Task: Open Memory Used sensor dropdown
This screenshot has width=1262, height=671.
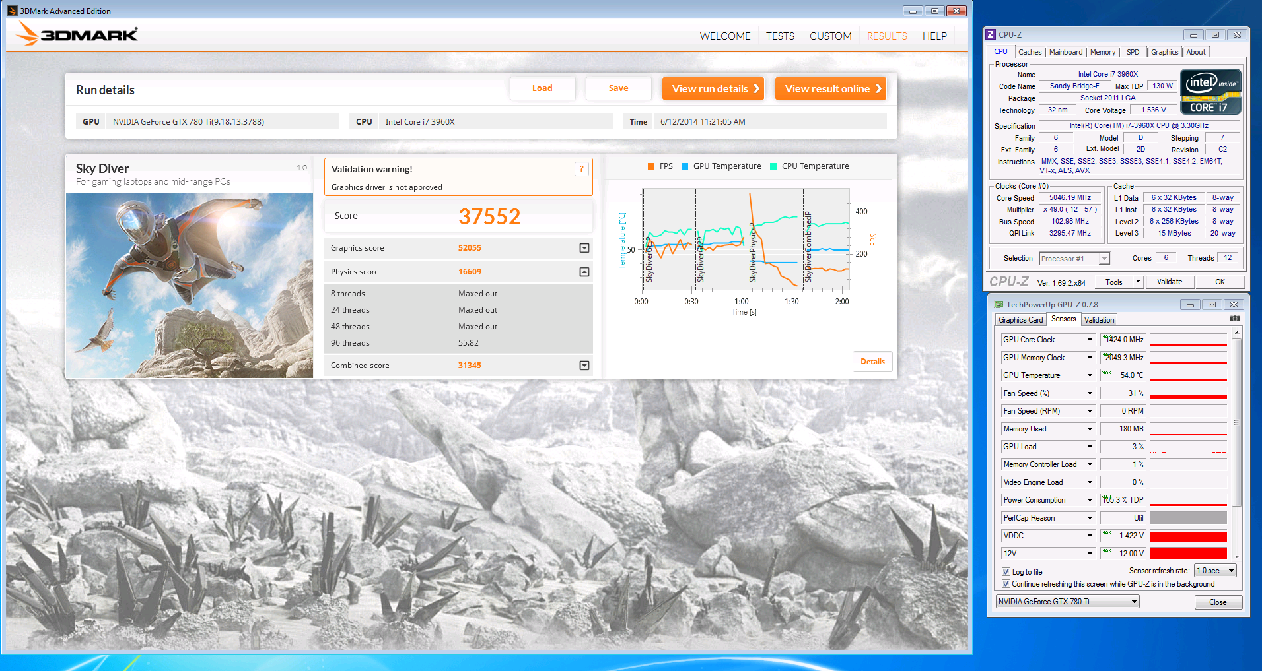Action: pyautogui.click(x=1090, y=429)
